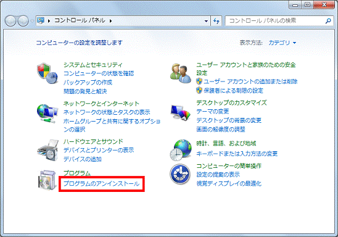Click the Control Panel icon in address bar
Viewport: 338px width, 237px height.
point(41,20)
